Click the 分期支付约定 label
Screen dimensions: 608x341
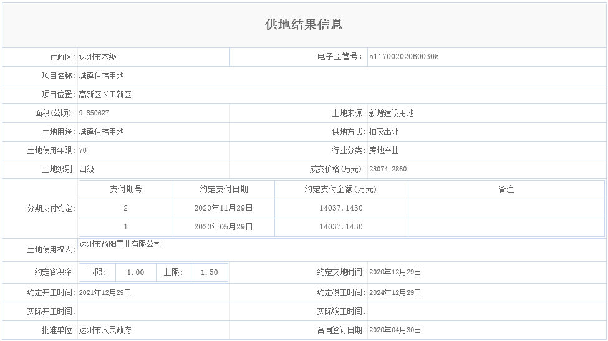pos(51,208)
